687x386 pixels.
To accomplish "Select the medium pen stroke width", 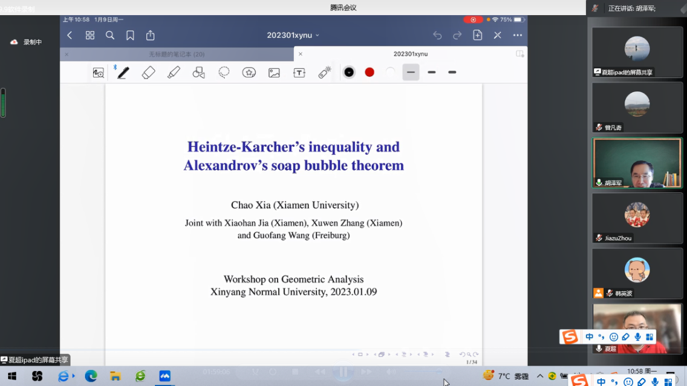I will point(431,72).
